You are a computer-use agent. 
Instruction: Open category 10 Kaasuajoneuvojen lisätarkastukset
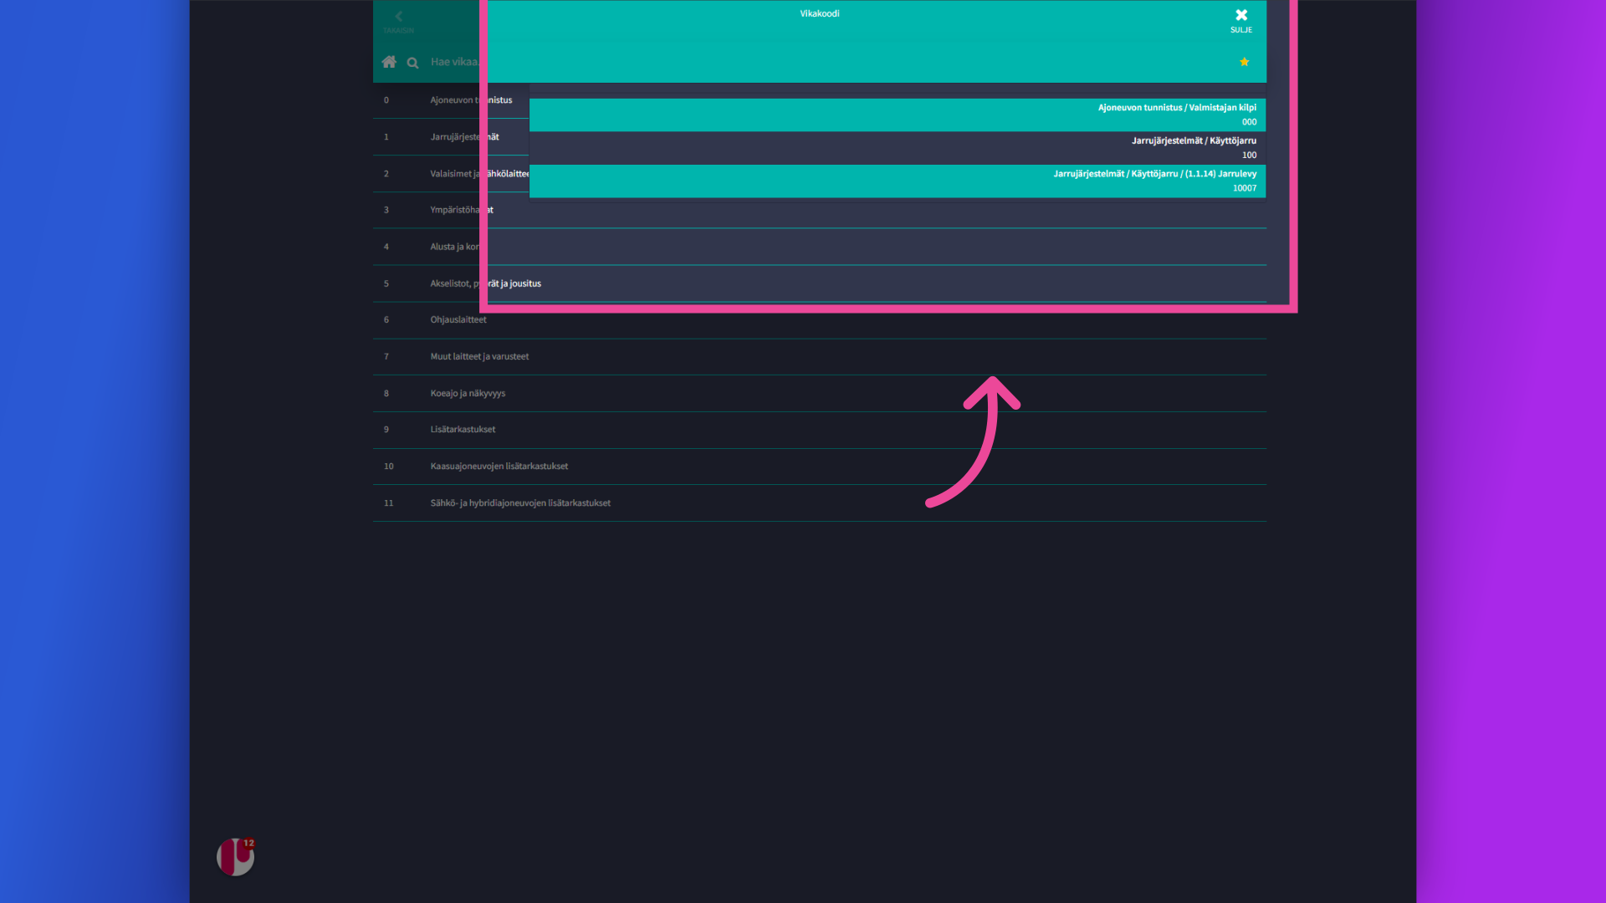[820, 467]
